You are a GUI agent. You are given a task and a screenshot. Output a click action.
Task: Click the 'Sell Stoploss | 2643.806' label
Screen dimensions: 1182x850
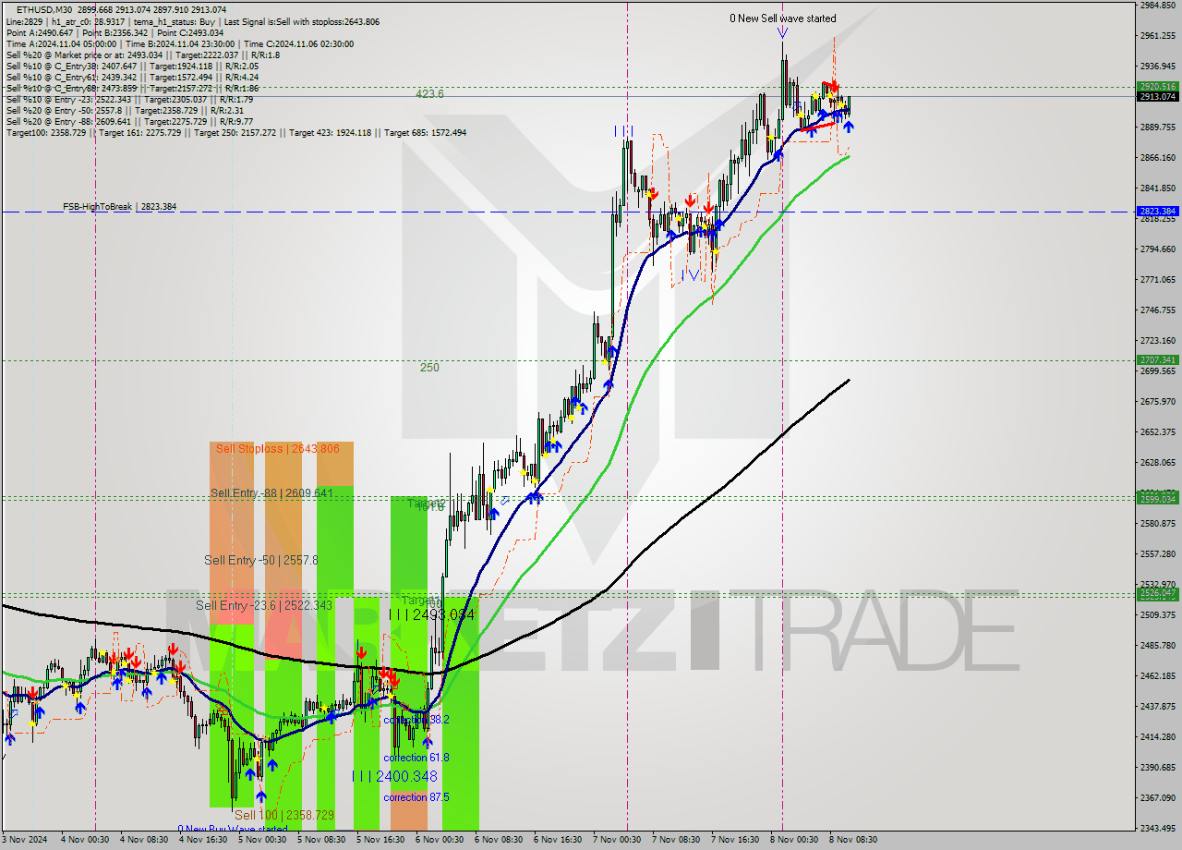pyautogui.click(x=277, y=449)
